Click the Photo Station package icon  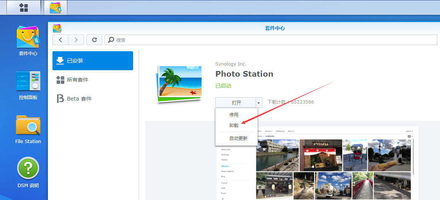[x=179, y=83]
